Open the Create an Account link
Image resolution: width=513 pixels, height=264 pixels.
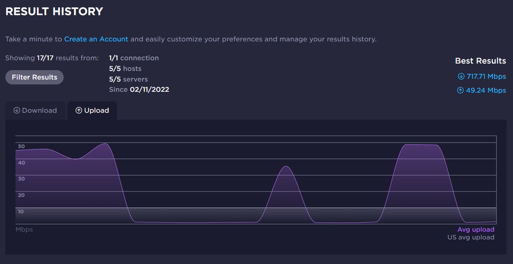96,39
